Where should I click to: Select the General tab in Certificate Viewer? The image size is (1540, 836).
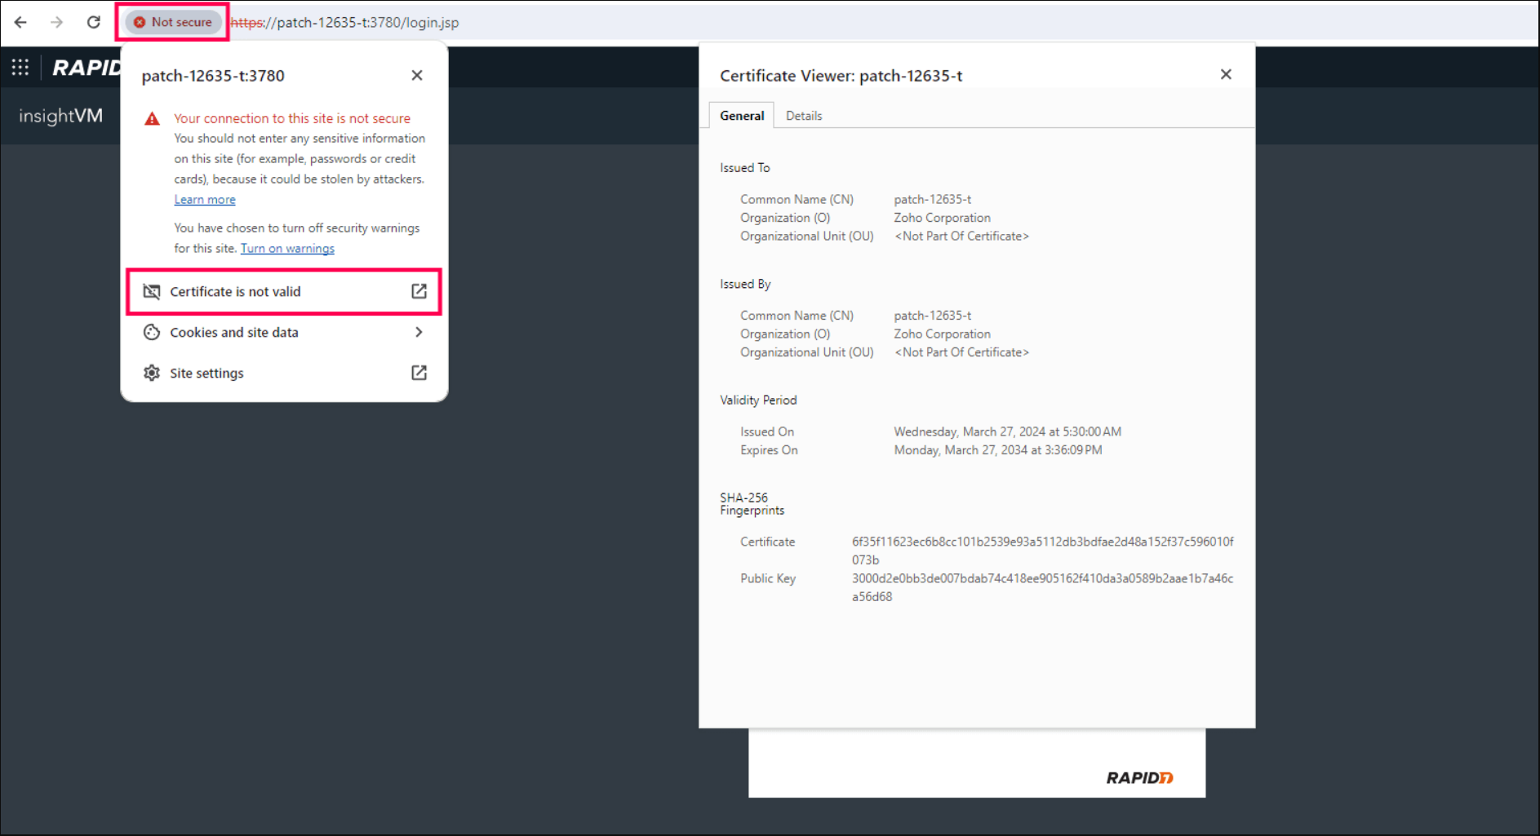742,116
